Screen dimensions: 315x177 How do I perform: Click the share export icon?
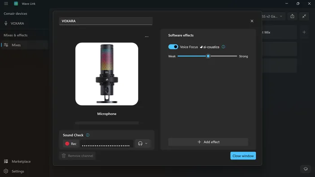tap(292, 16)
